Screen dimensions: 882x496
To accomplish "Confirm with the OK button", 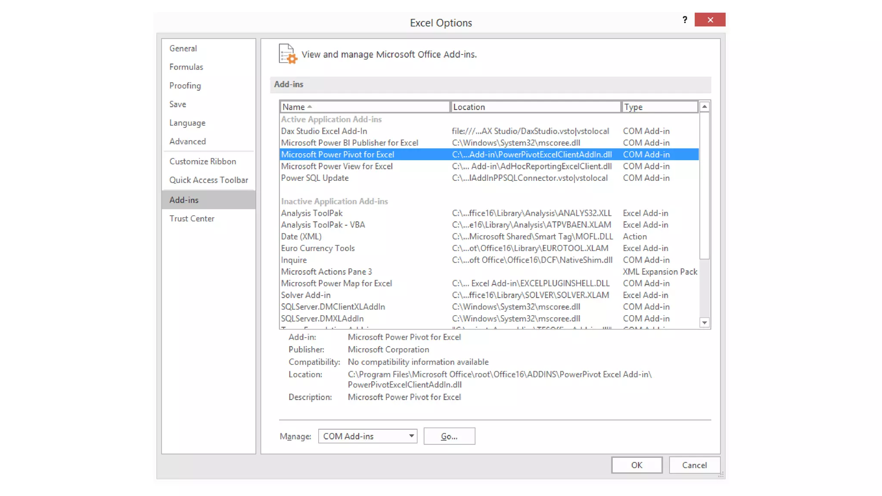I will click(637, 465).
